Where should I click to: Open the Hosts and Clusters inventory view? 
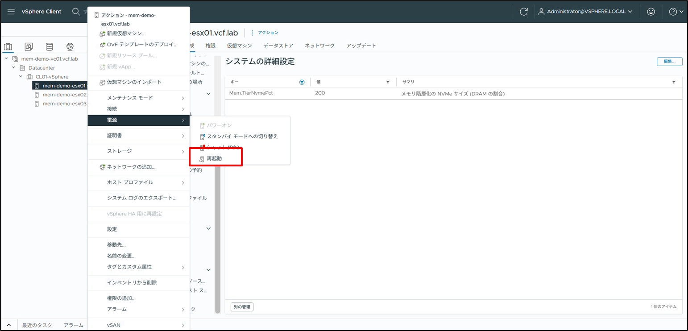(8, 46)
